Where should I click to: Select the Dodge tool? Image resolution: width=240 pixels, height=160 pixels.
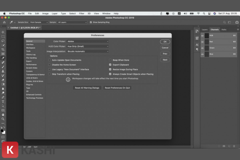[x=3, y=93]
